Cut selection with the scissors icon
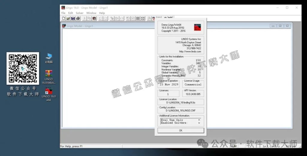The height and width of the screenshot is (156, 307). (85, 18)
